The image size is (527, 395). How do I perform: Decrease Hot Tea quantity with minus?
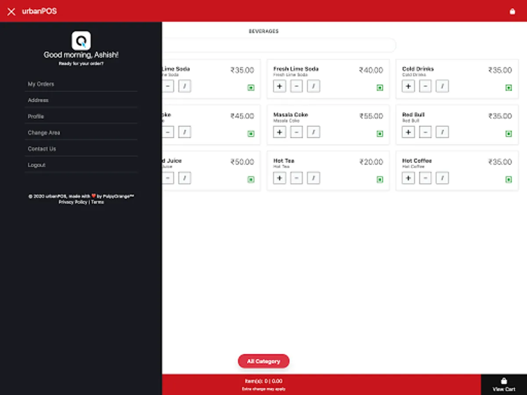pos(296,178)
